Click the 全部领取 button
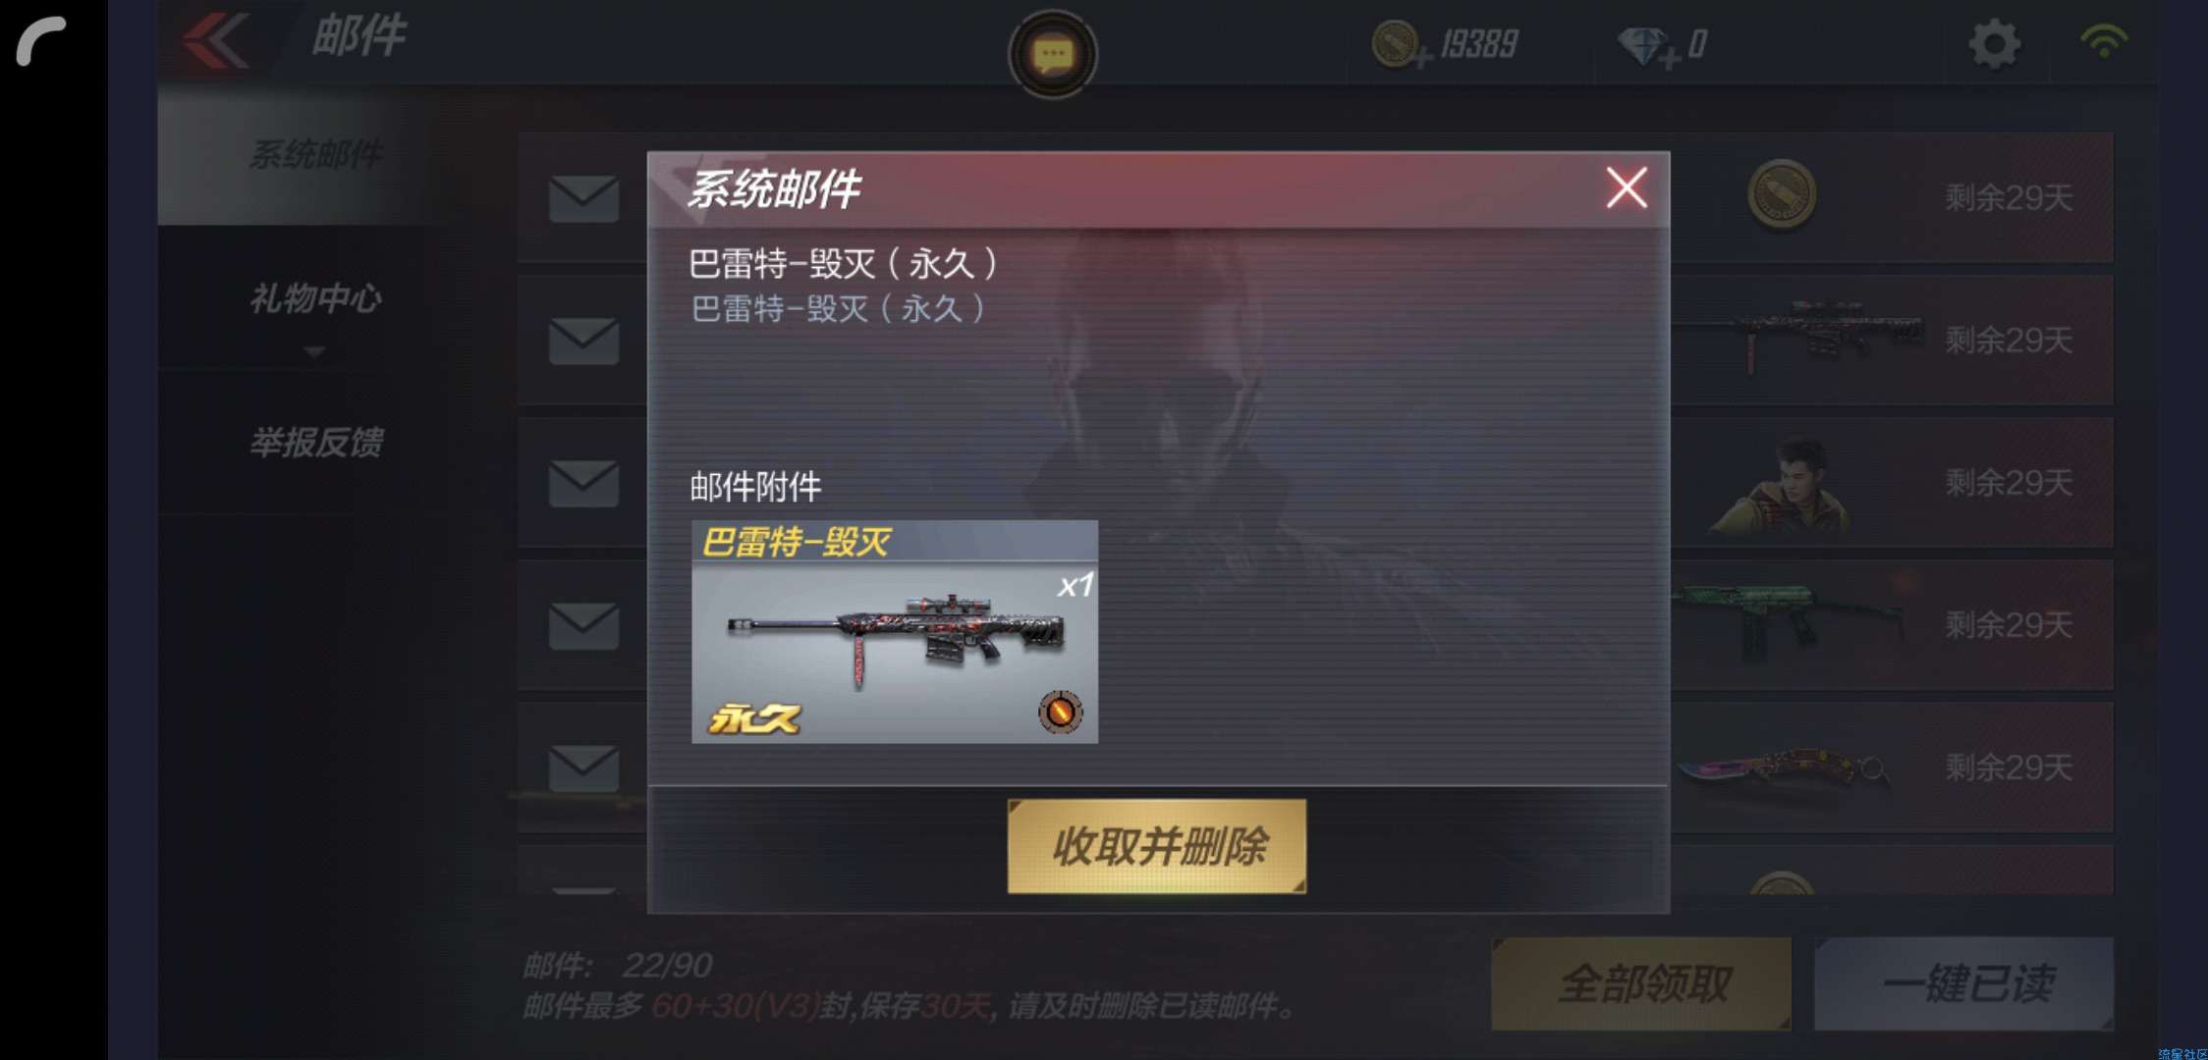The width and height of the screenshot is (2208, 1060). tap(1641, 983)
